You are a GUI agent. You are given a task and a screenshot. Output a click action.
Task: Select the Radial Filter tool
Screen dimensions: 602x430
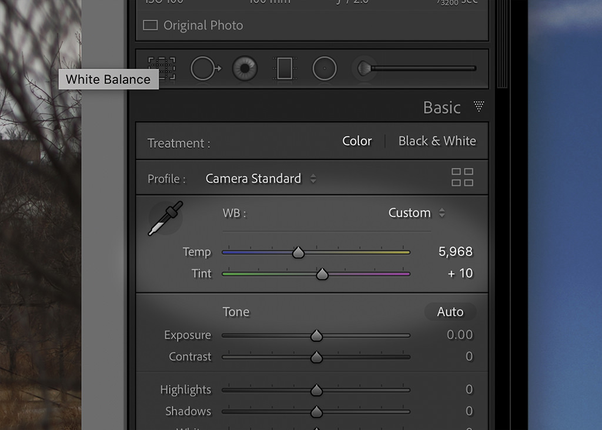(x=325, y=69)
